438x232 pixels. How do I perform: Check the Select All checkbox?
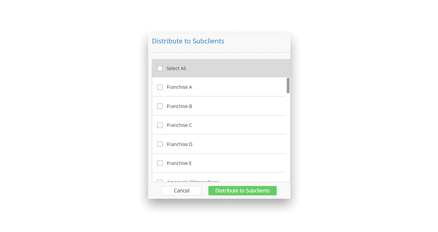160,68
